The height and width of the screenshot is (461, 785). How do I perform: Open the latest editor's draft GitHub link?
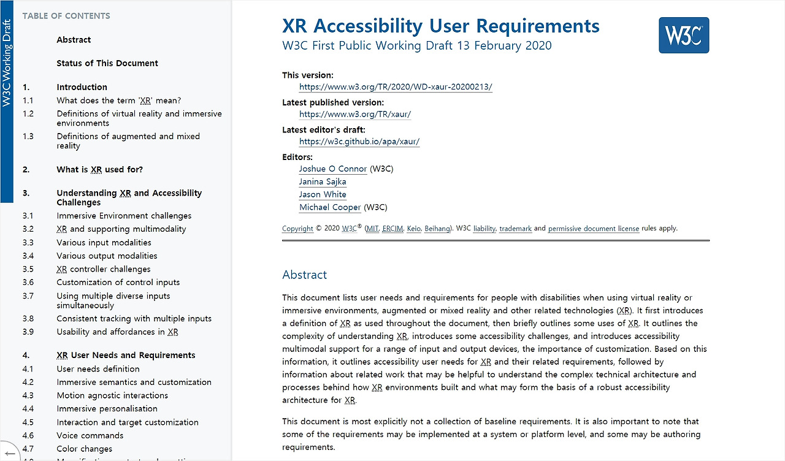(359, 142)
